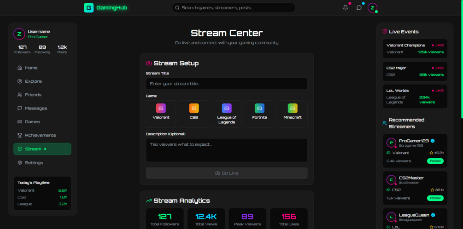463x229 pixels.
Task: Select the Stream sidebar item
Action: click(42, 149)
